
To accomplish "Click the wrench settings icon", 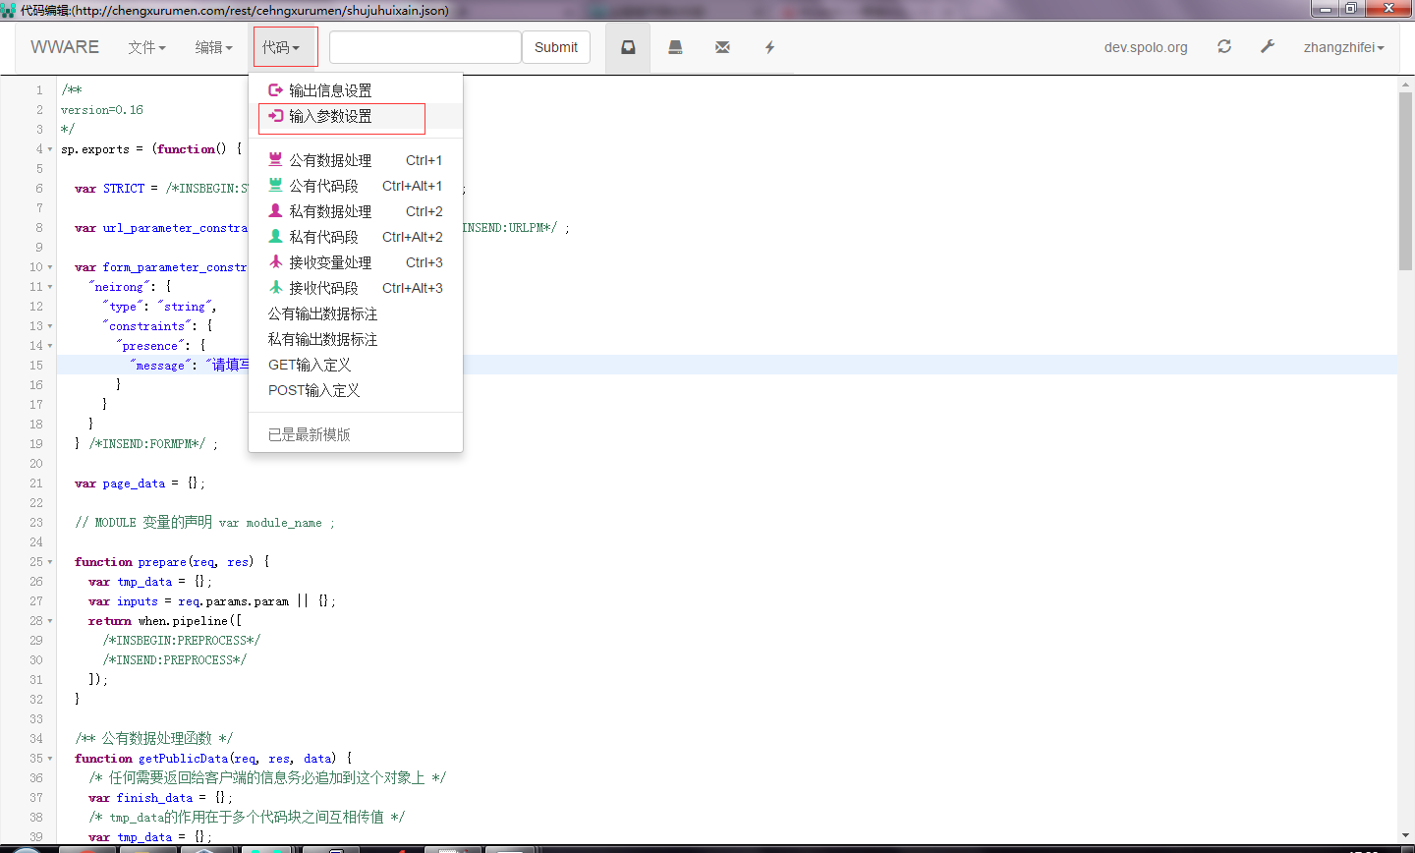I will point(1268,46).
